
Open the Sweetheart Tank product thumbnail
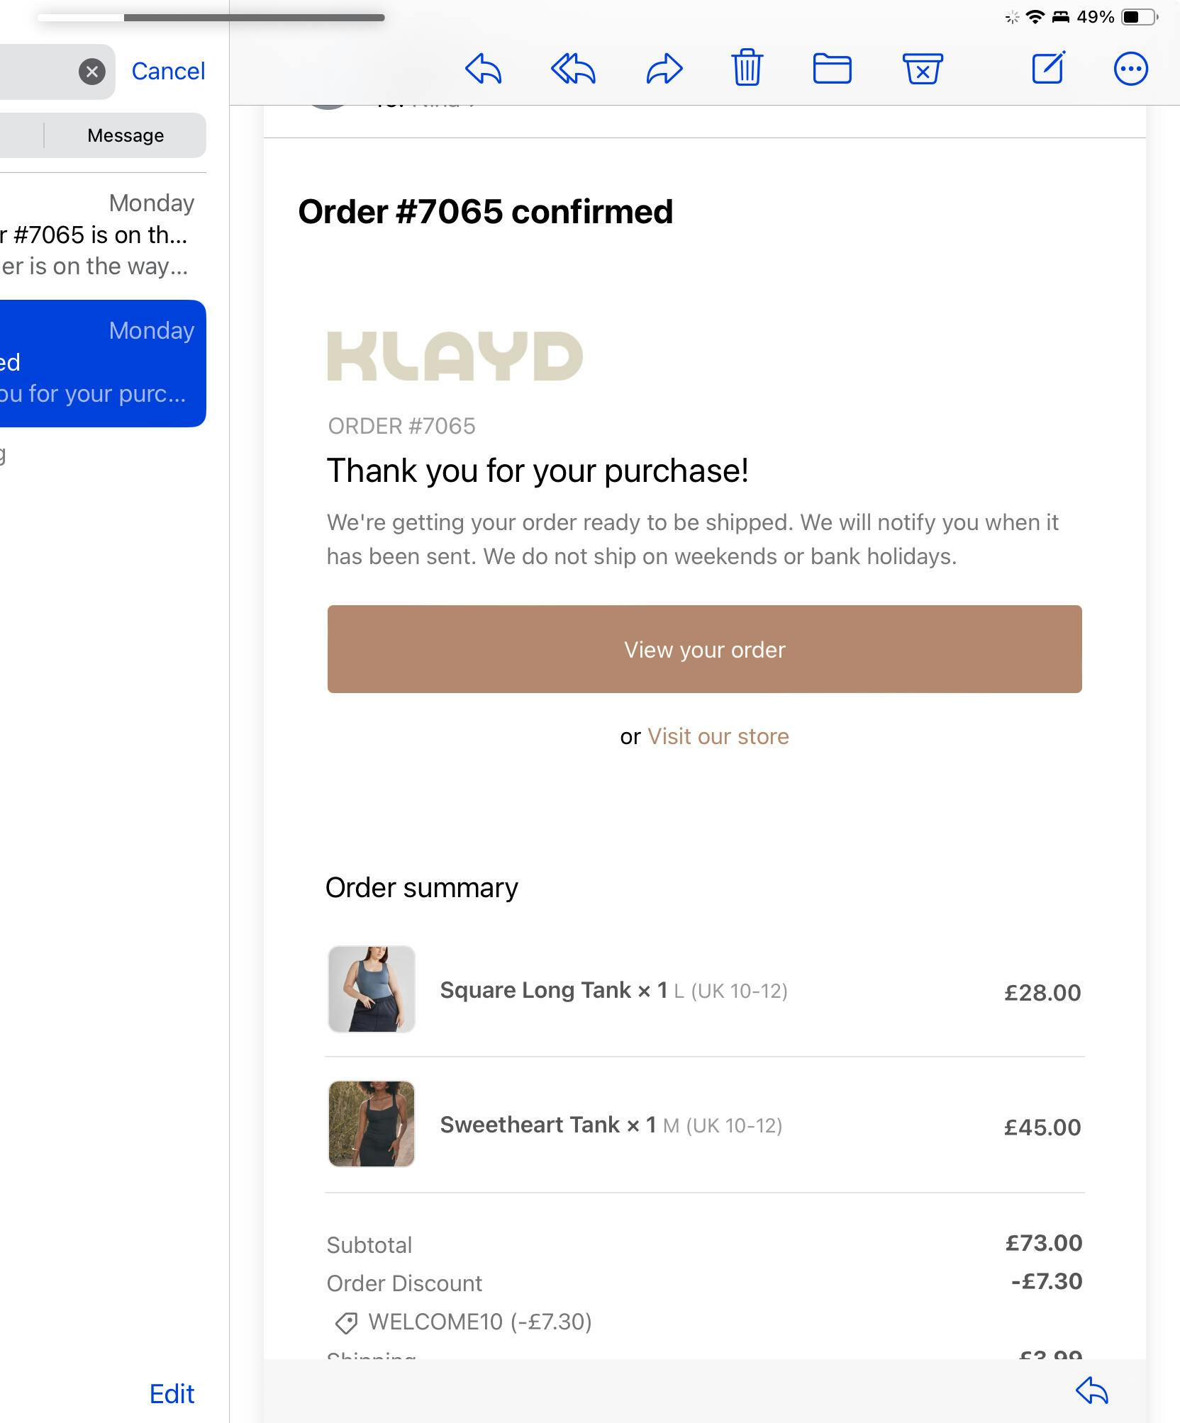click(x=372, y=1124)
